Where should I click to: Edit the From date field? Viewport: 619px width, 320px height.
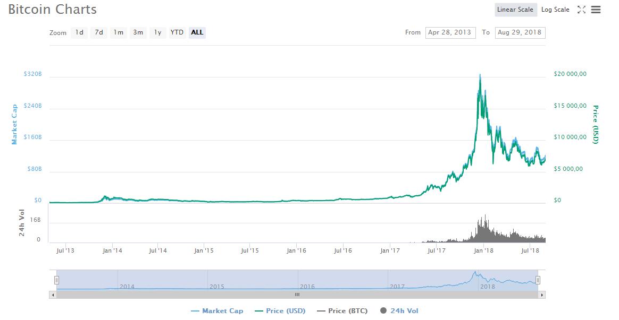click(450, 33)
